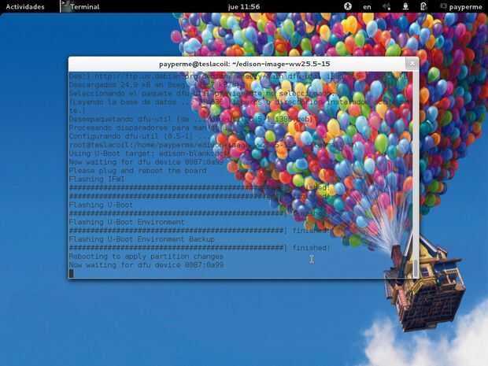Open the Terminal application menu in top bar

[x=80, y=6]
